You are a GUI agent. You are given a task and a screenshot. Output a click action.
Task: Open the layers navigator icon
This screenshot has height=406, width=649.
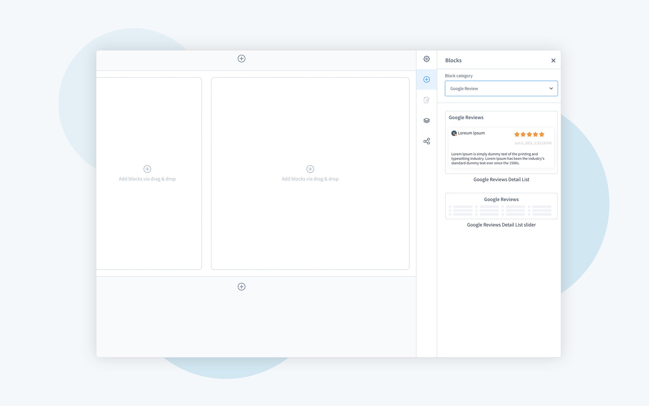(x=426, y=120)
